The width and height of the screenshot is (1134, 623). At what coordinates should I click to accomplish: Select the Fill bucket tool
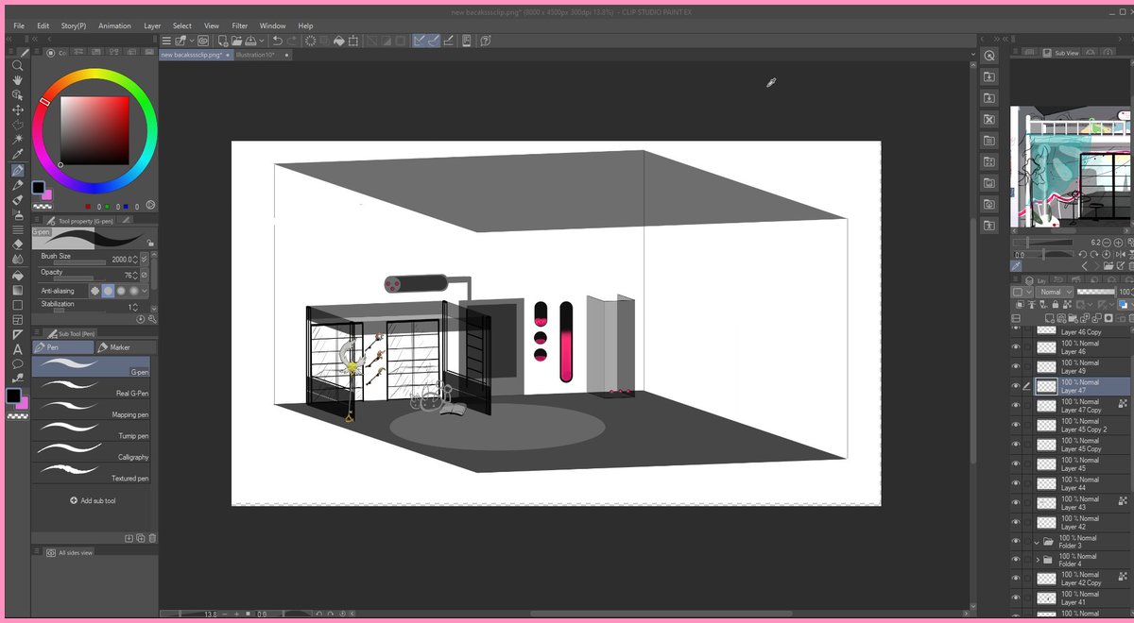pyautogui.click(x=17, y=275)
